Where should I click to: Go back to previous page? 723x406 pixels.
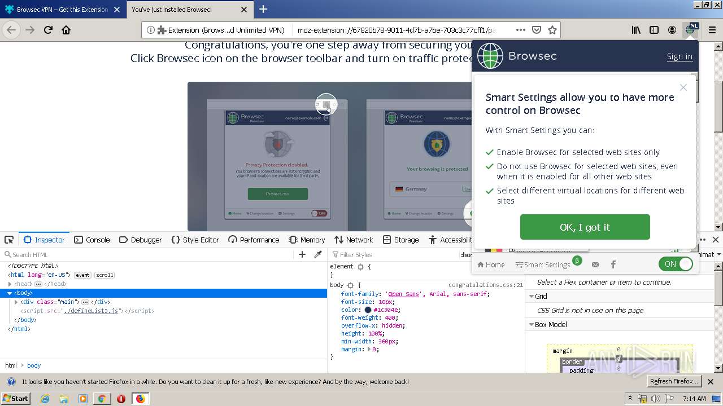tap(11, 30)
